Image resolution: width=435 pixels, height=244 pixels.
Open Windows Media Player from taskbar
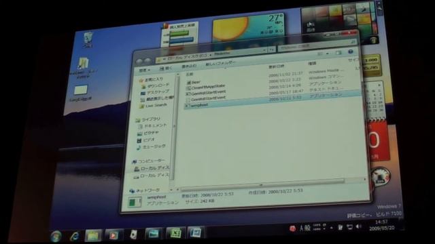click(114, 235)
